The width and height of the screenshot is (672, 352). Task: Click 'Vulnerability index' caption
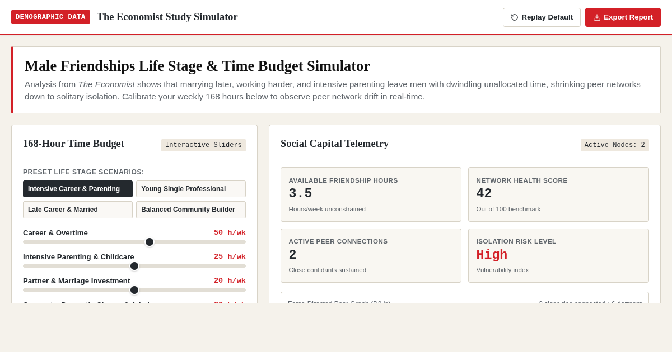(x=502, y=270)
